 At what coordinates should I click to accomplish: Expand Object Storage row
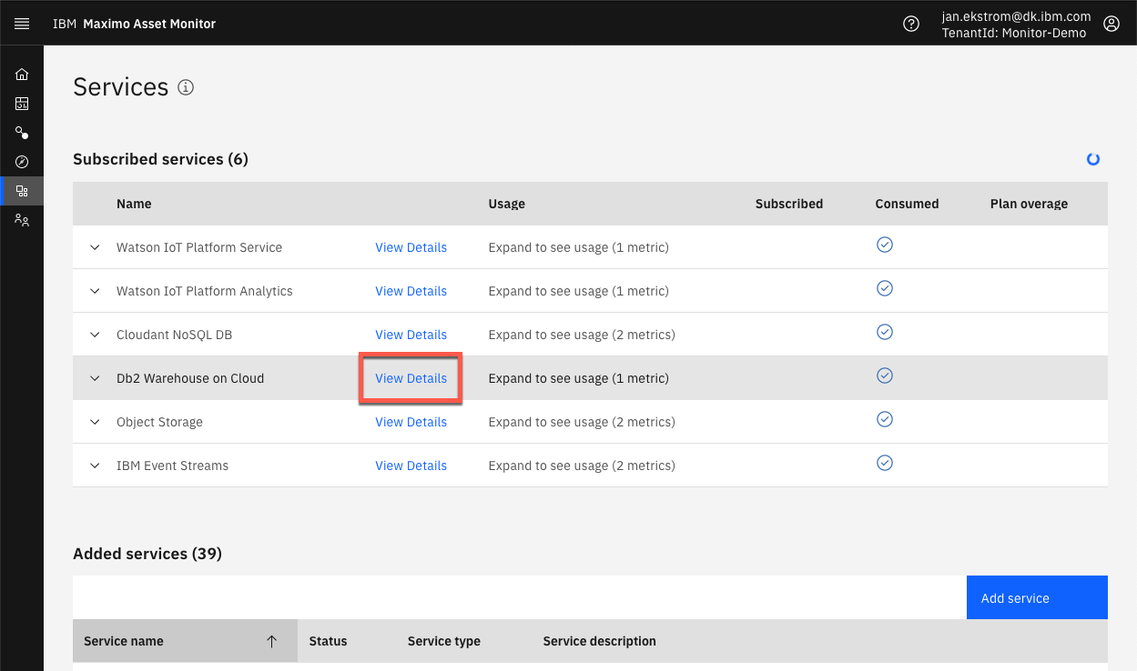pos(95,422)
